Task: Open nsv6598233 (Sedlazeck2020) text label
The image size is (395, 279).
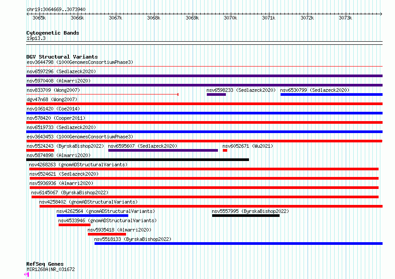Action: point(241,90)
